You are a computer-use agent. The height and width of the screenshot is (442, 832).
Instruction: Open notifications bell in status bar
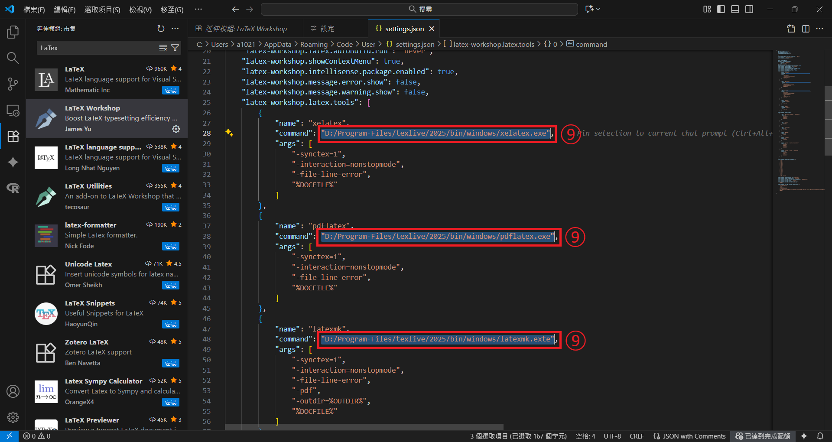pyautogui.click(x=820, y=436)
